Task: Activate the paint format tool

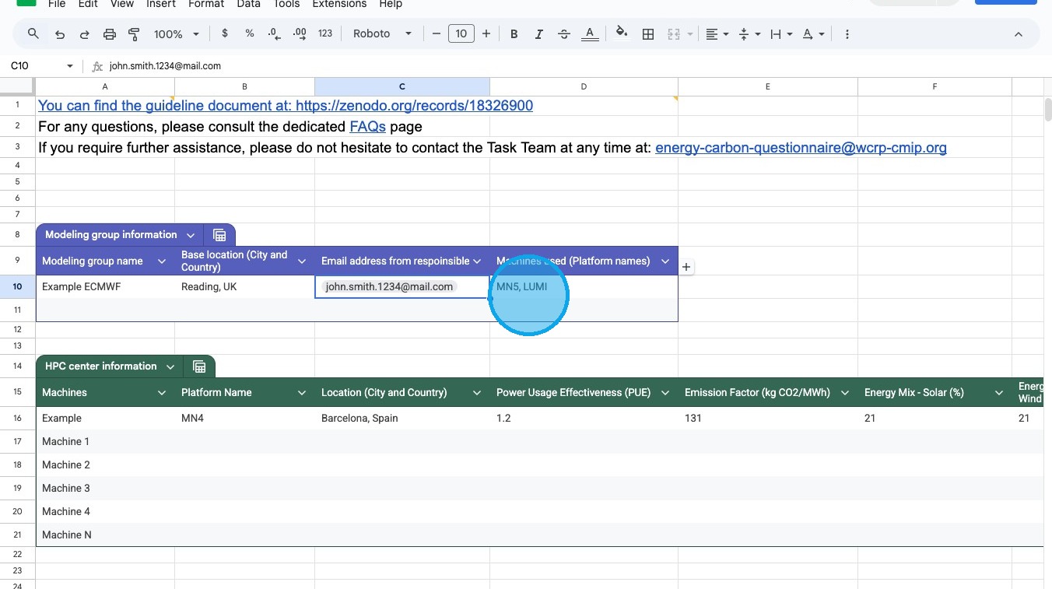Action: (134, 34)
